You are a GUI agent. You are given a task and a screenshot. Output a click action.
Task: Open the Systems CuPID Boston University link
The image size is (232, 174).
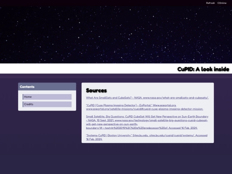tap(147, 137)
